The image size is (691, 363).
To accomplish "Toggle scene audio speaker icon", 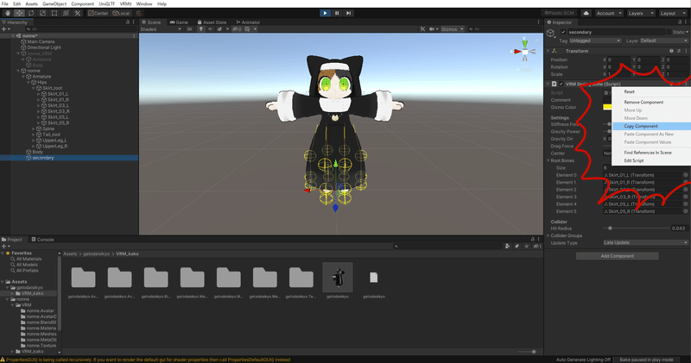I will click(x=210, y=29).
